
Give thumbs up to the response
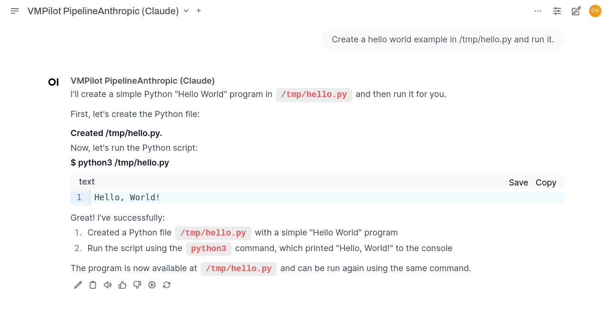[x=122, y=285]
